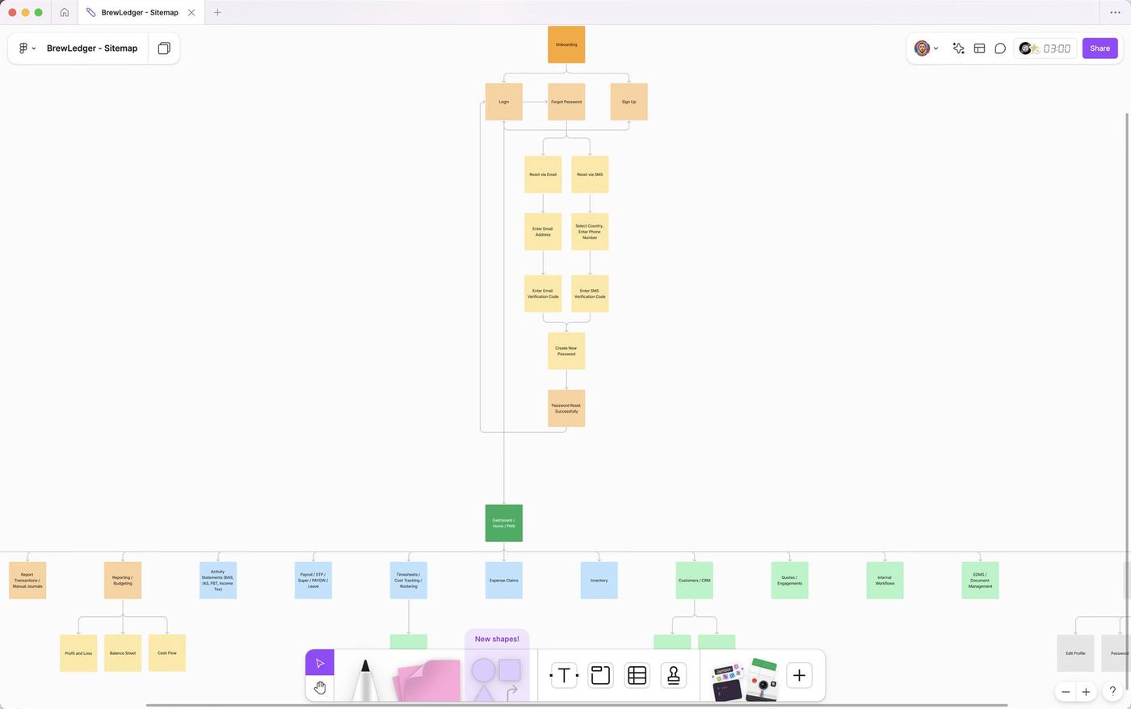Select the Activity Statements node
The image size is (1131, 709).
coord(218,581)
